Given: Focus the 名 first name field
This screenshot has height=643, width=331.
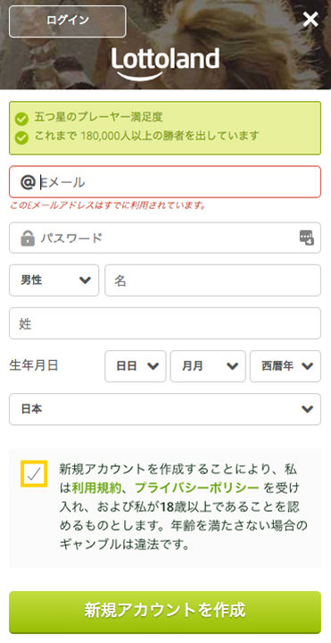Looking at the screenshot, I should 212,280.
